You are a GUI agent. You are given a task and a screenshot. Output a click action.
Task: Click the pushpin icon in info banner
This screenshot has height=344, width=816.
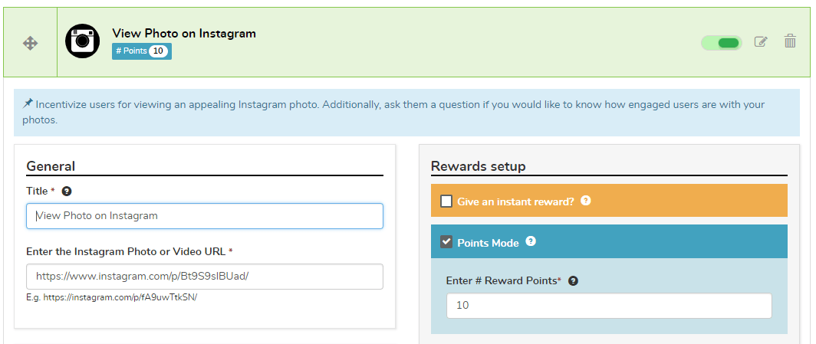tap(28, 103)
